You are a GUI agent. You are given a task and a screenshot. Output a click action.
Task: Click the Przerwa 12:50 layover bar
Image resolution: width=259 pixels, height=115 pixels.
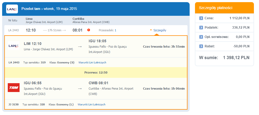click(x=96, y=72)
